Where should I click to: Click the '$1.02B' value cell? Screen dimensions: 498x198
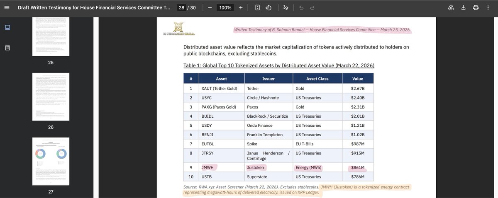[x=358, y=135]
